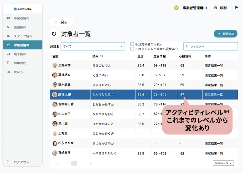Open 測定結果一覧 for 上野英世
The height and width of the screenshot is (173, 243).
(214, 66)
